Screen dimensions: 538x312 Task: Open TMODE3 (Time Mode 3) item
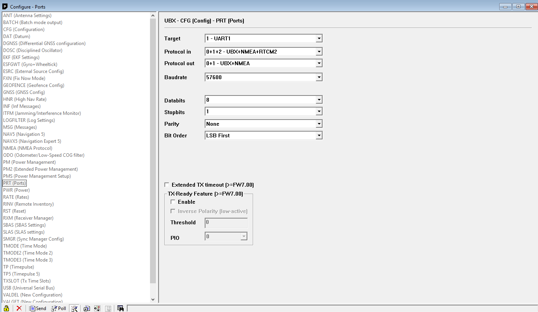28,260
